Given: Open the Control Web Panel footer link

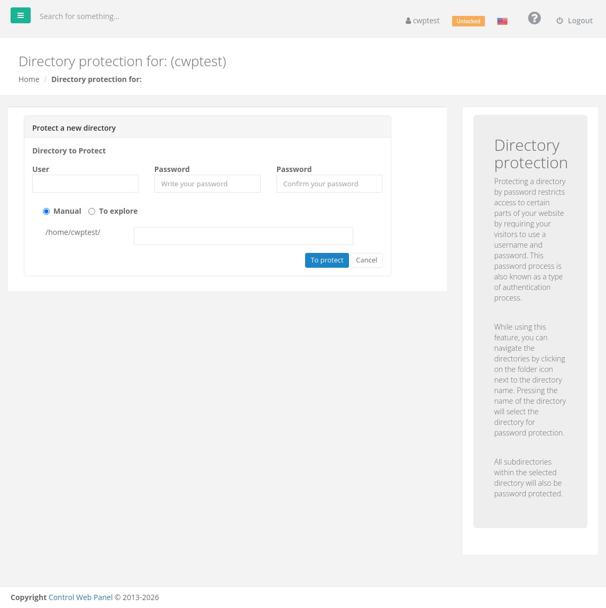Looking at the screenshot, I should click(x=80, y=597).
